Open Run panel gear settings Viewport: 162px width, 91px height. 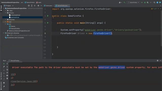click(x=157, y=61)
